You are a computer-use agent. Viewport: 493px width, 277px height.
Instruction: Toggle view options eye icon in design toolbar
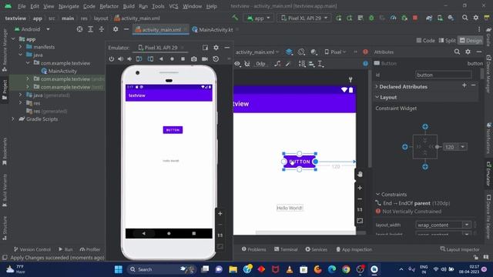237,64
